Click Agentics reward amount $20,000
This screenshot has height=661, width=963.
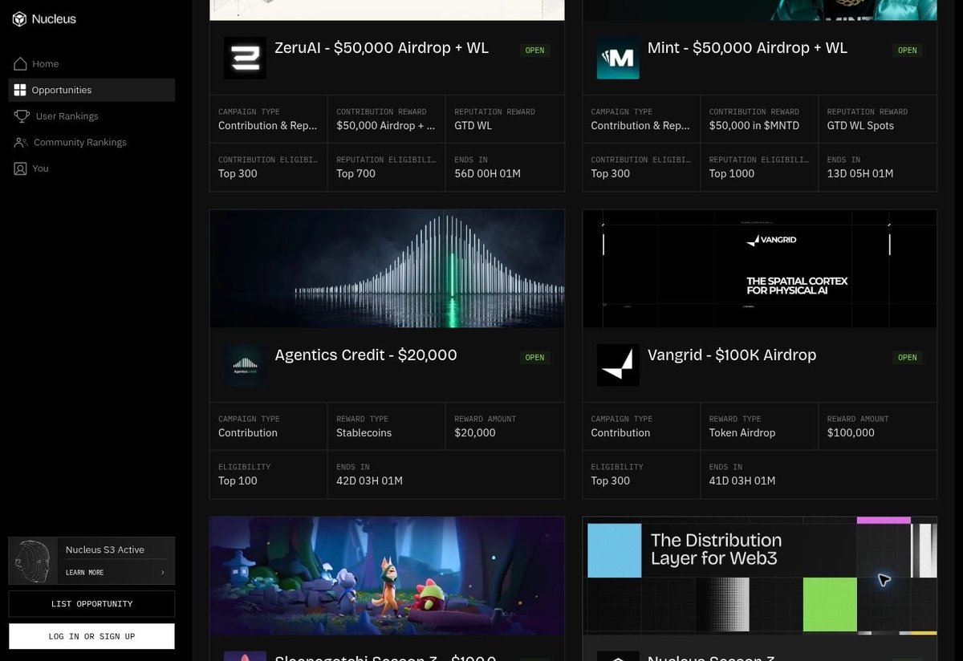coord(475,432)
